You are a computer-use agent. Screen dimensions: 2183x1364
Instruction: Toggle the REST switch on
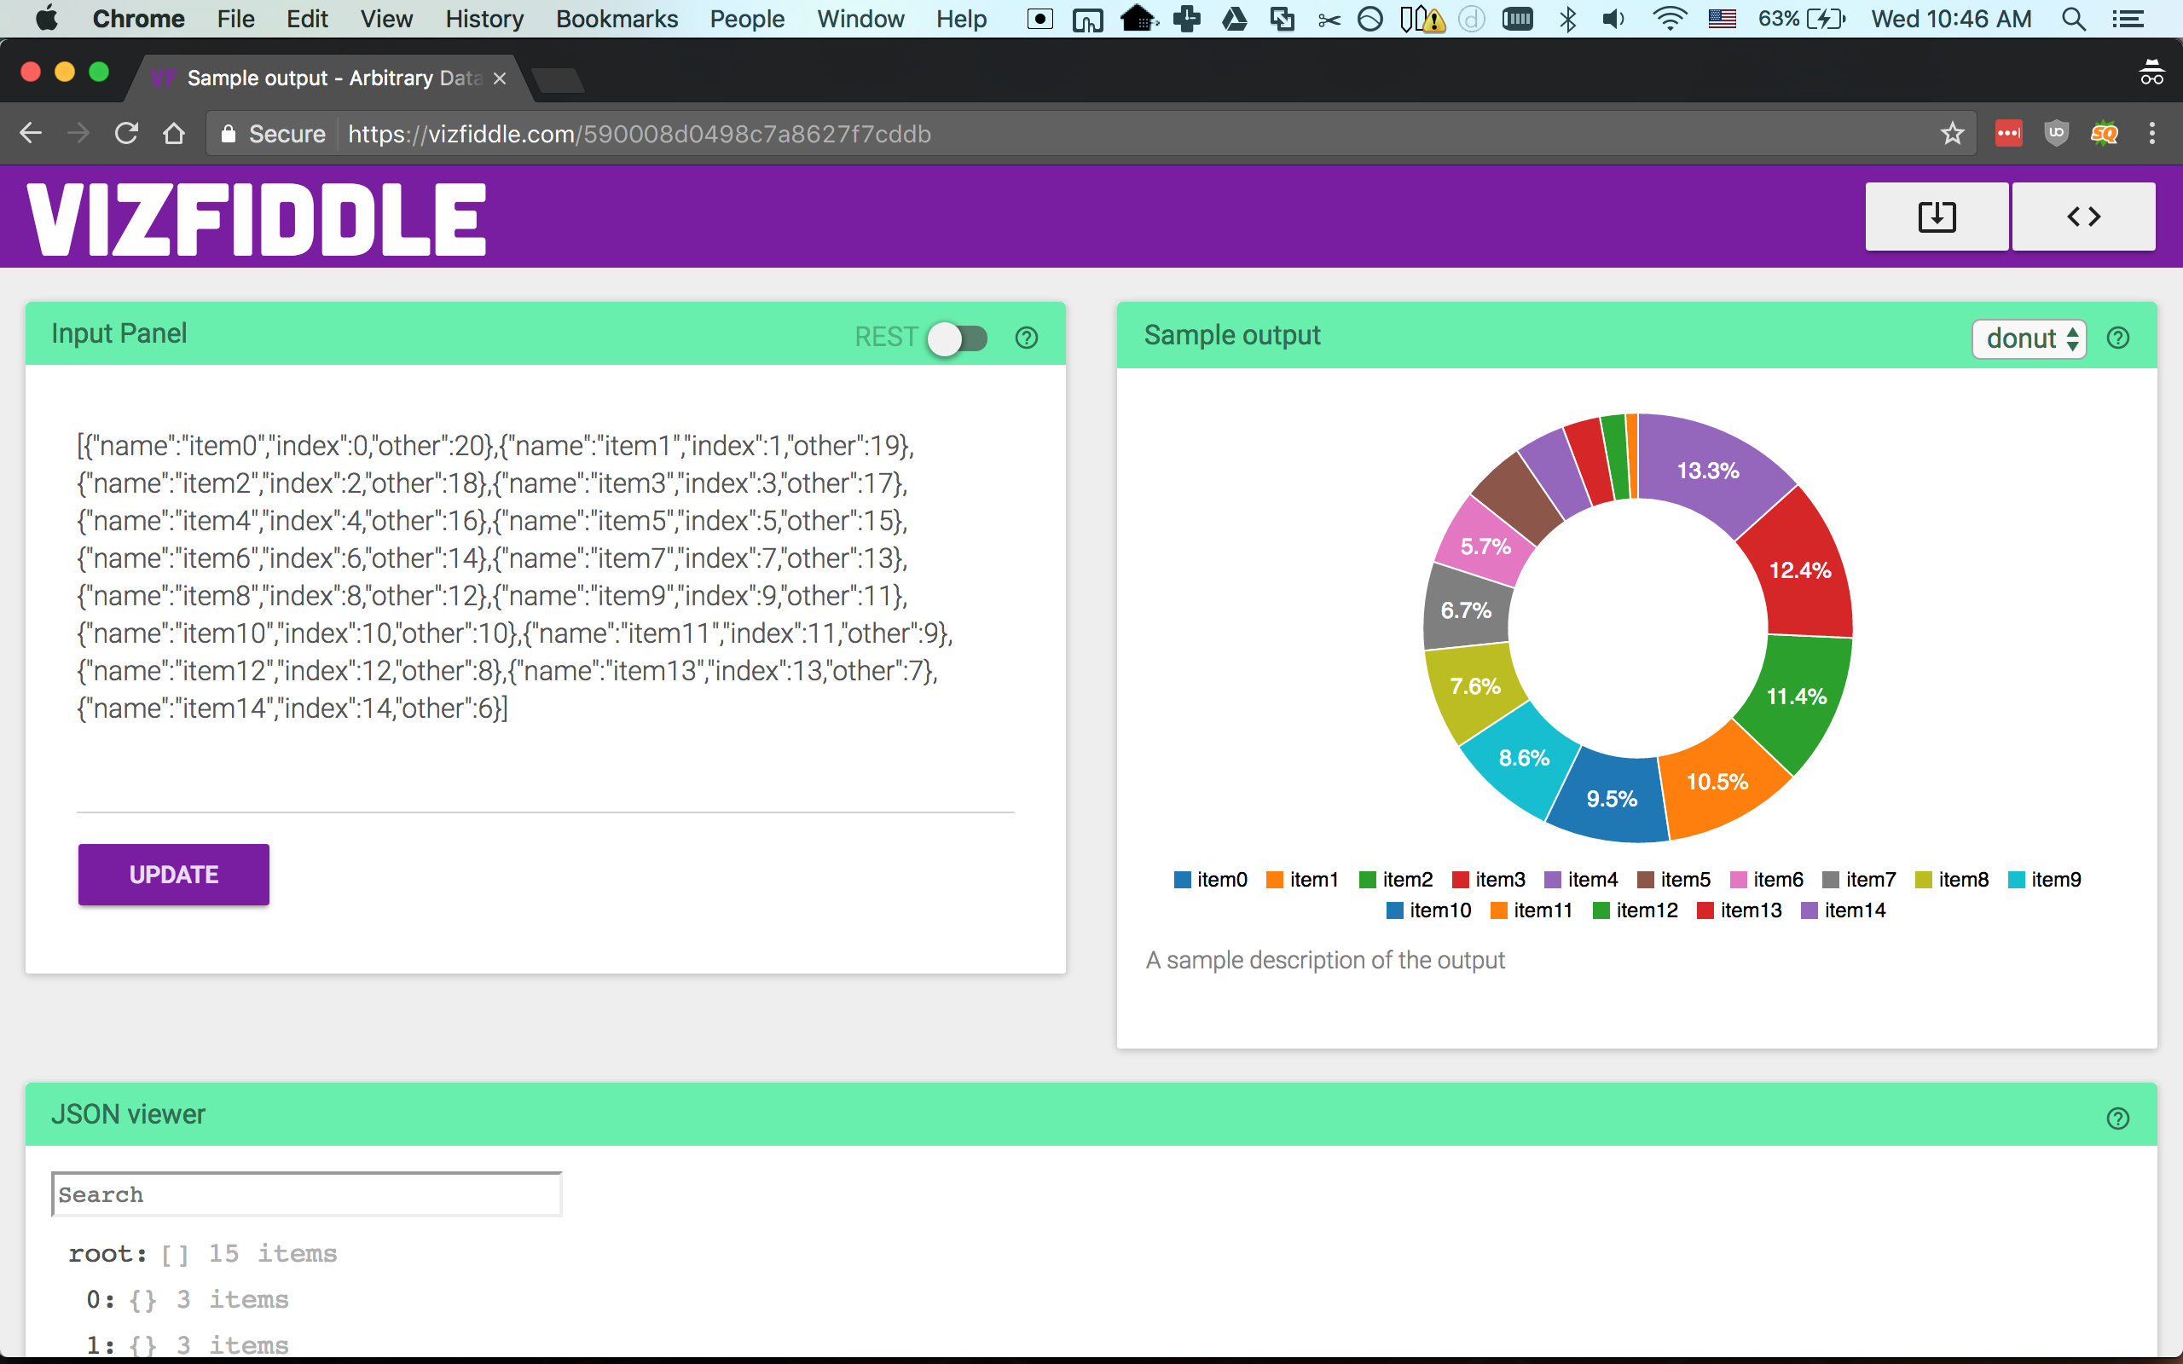[958, 338]
